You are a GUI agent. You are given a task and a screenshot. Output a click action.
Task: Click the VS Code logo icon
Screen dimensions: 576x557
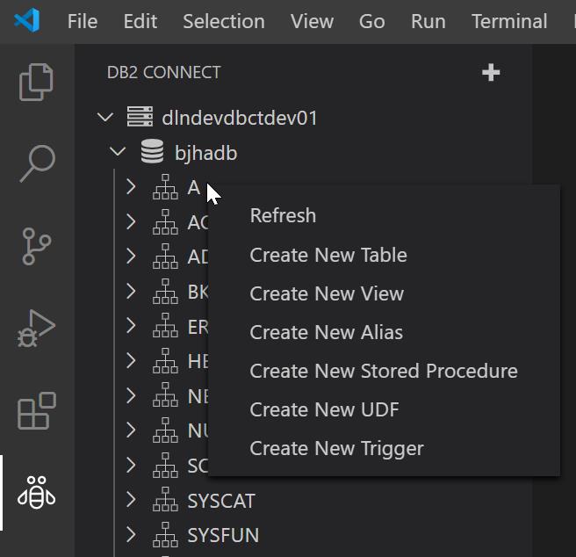27,20
